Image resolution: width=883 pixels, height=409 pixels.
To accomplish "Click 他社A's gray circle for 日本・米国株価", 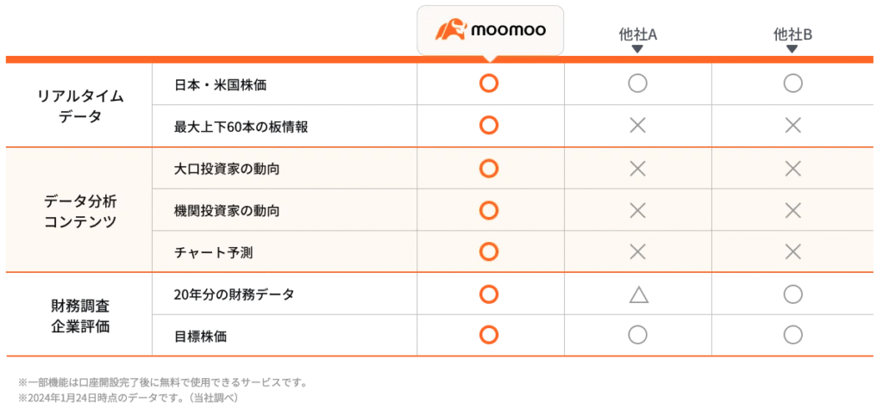I will pos(637,84).
